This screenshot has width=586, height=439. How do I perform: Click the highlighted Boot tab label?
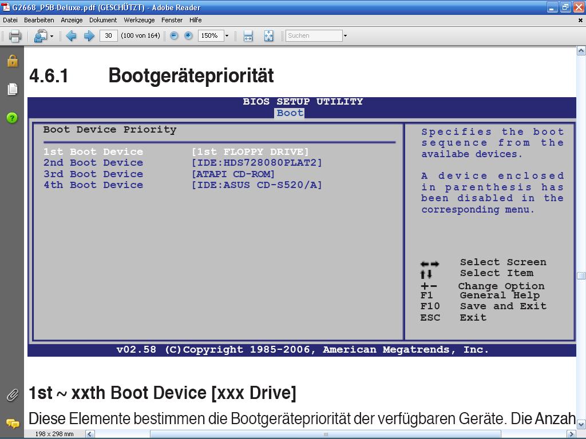coord(290,113)
